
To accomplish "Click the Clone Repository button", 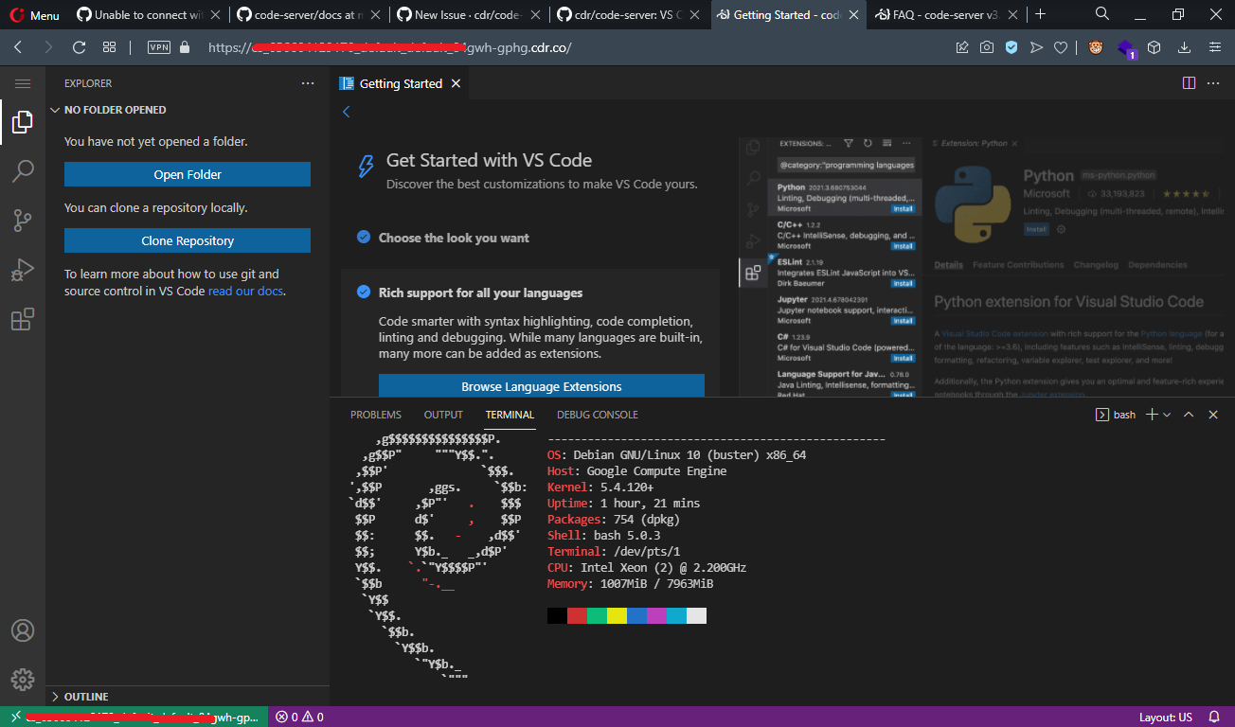I will coord(188,240).
